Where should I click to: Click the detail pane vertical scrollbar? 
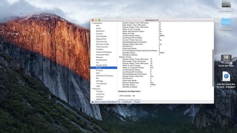click(x=213, y=68)
